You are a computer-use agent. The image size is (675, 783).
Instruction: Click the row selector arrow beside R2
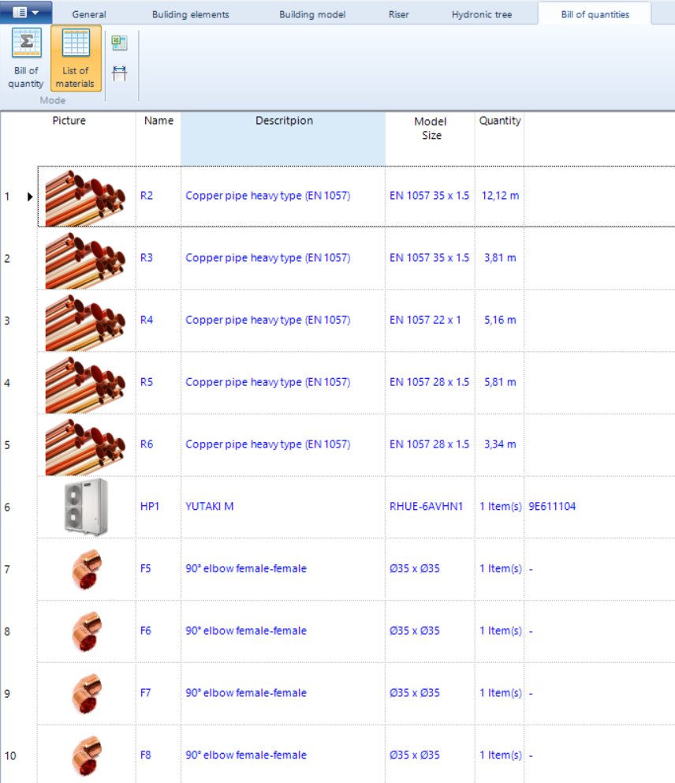pos(30,196)
